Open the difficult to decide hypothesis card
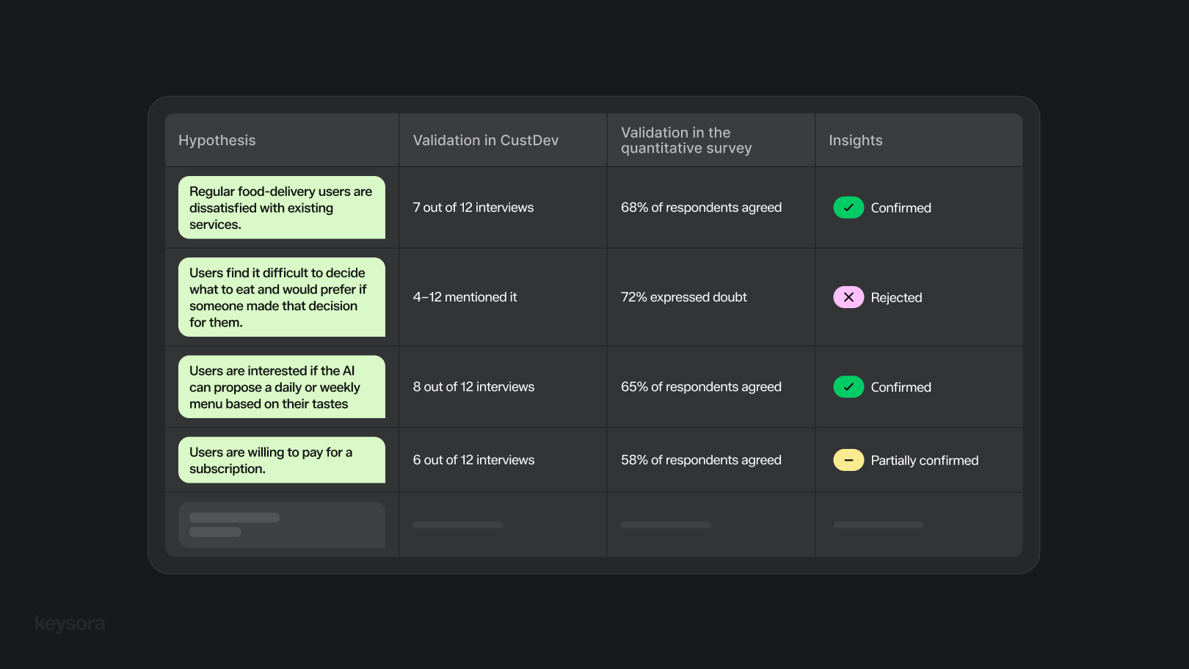 (281, 297)
